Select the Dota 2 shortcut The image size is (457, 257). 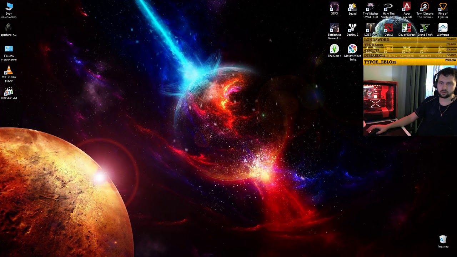click(388, 30)
